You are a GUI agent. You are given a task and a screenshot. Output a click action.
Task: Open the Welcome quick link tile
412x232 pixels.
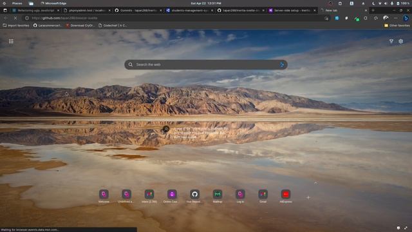tap(104, 196)
